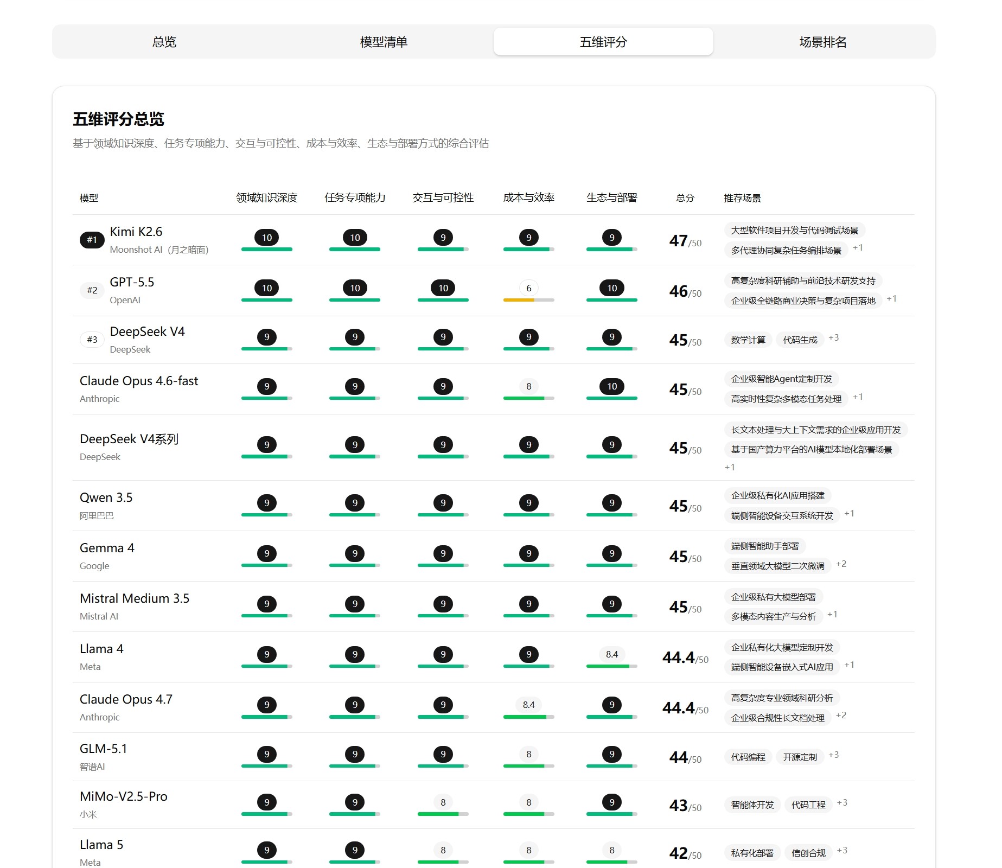Select the Claude Opus 4.6-fast model name

[x=139, y=381]
